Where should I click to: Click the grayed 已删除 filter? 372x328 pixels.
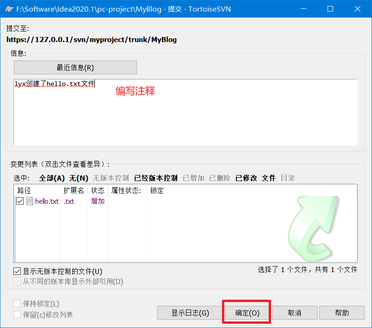point(220,178)
